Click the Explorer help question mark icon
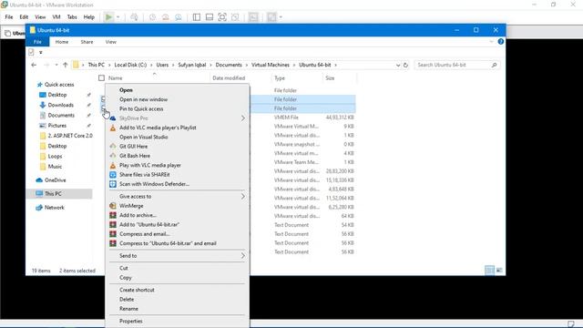This screenshot has height=328, width=583. [x=500, y=42]
